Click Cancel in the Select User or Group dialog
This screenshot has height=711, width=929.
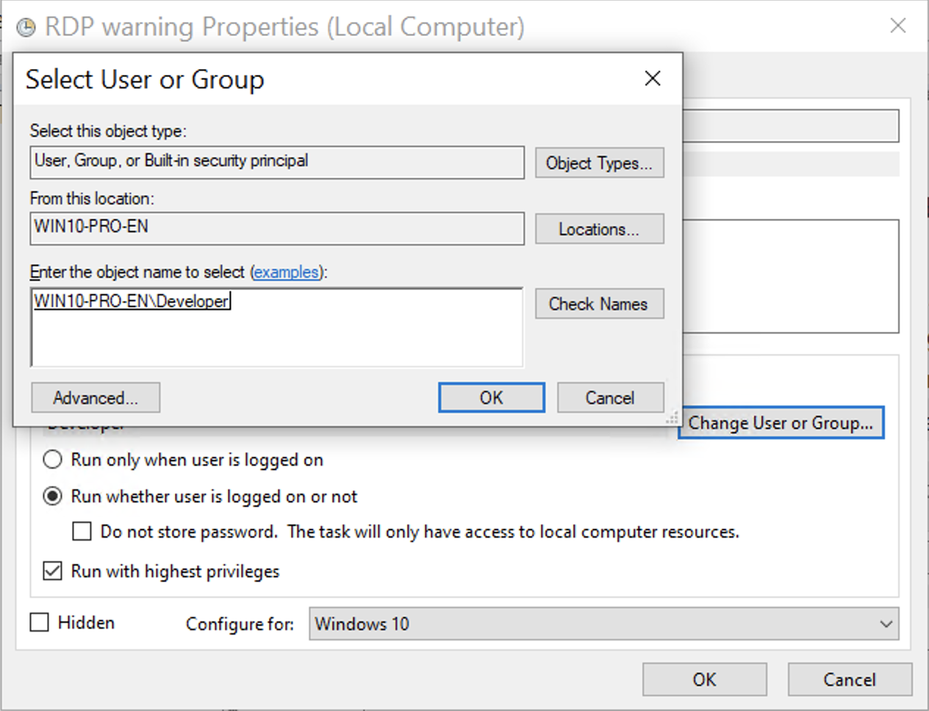click(x=610, y=397)
